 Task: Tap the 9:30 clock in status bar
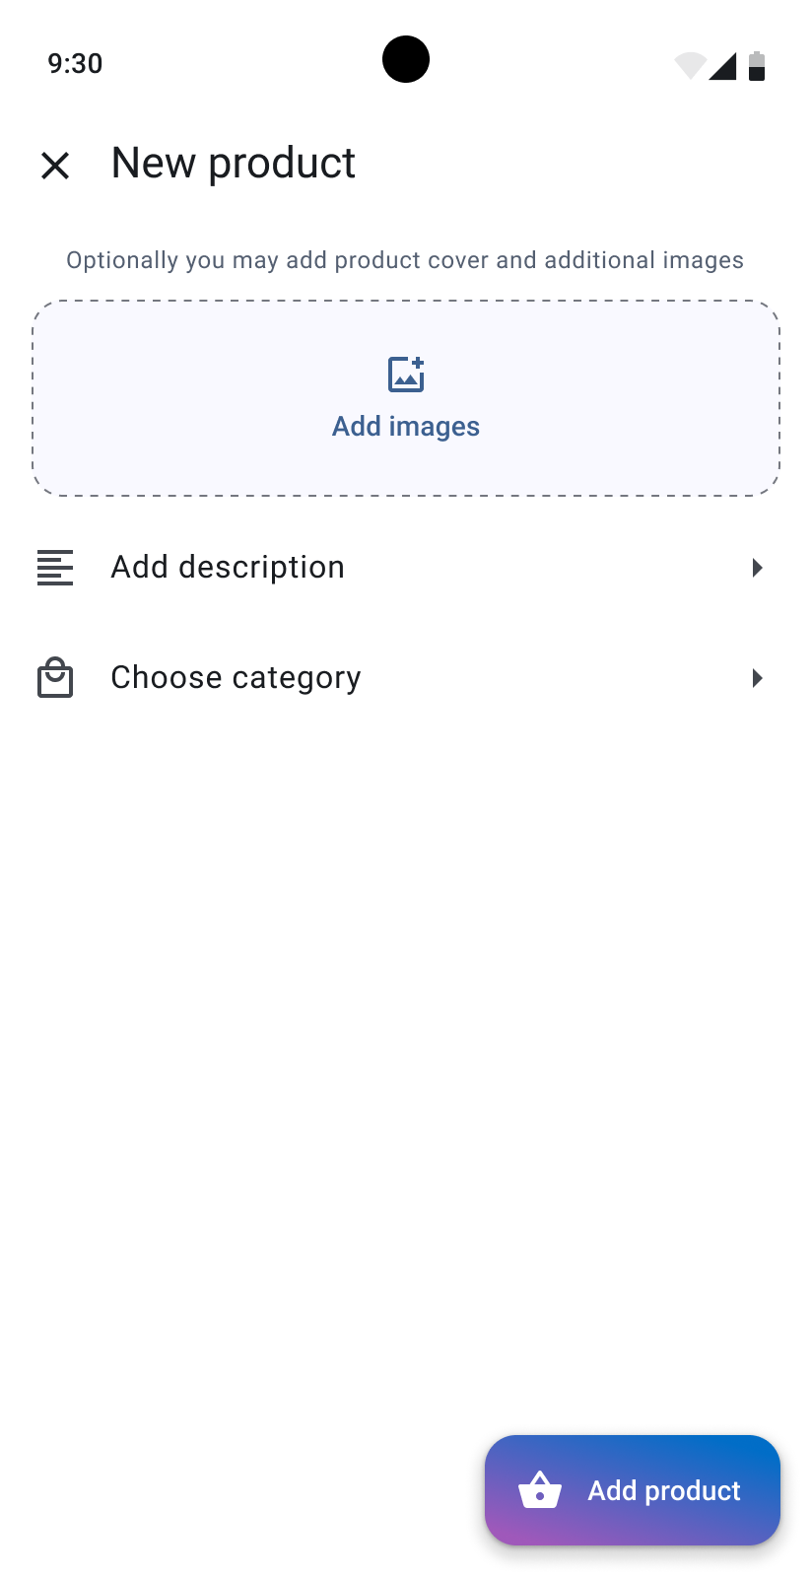[x=75, y=64]
